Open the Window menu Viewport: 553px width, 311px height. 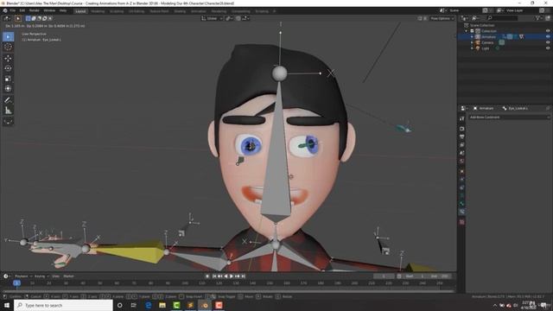coord(49,11)
